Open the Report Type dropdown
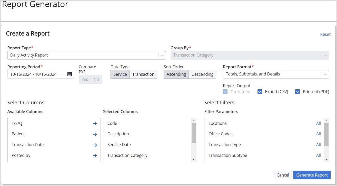 click(x=87, y=55)
